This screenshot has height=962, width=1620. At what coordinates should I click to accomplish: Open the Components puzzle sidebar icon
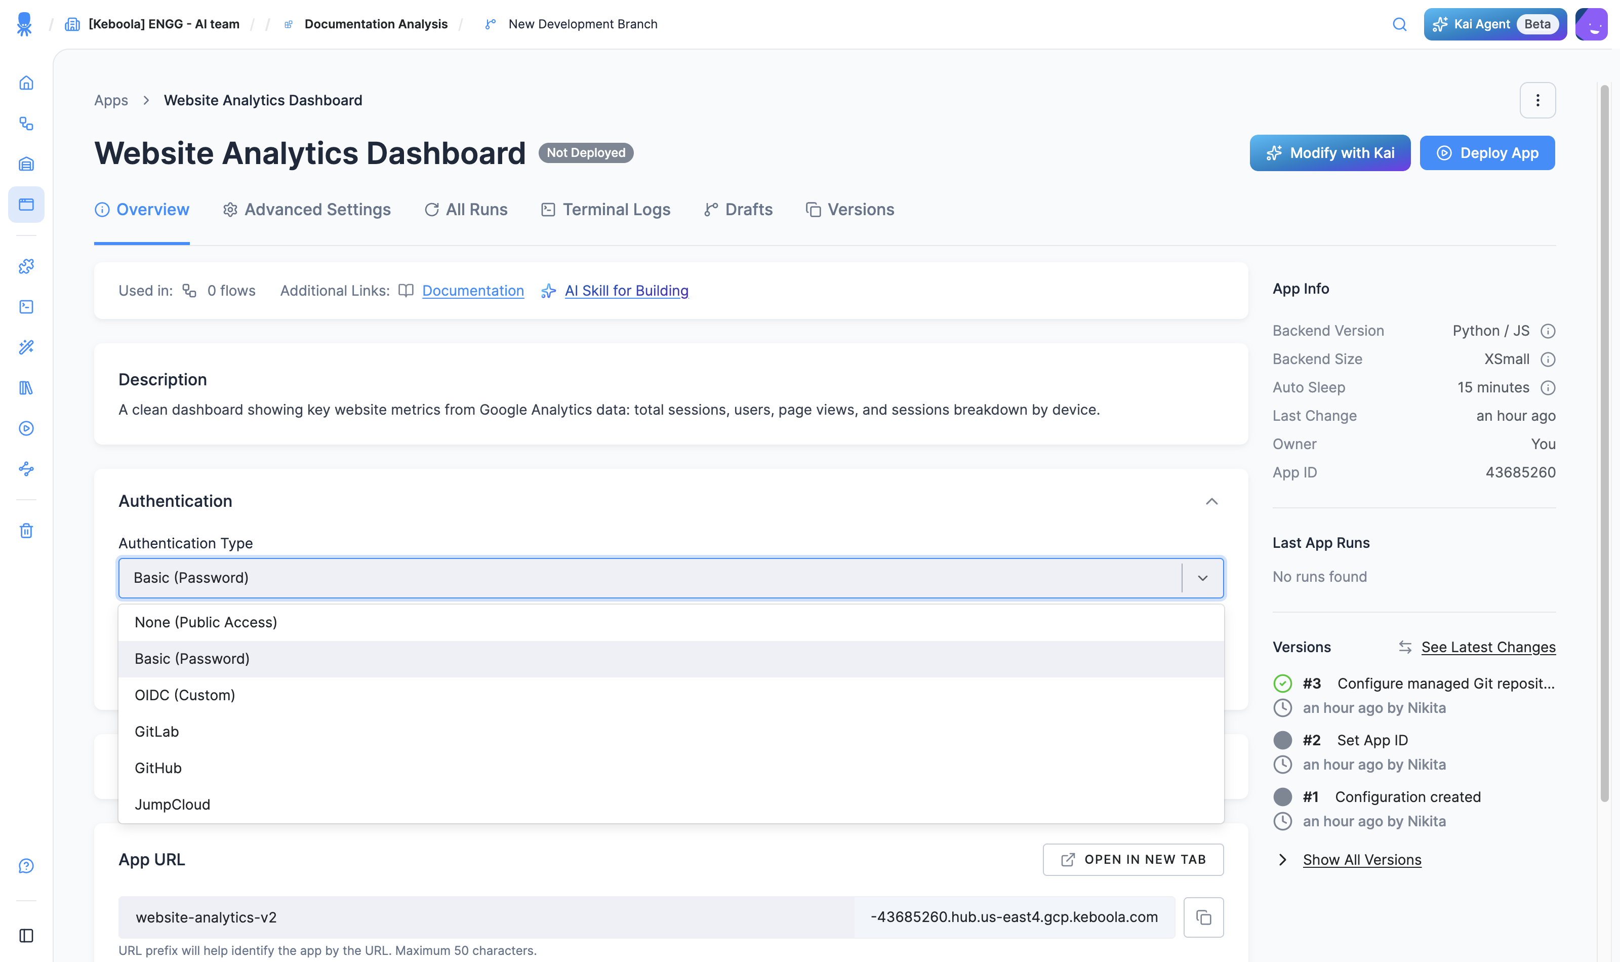tap(26, 266)
